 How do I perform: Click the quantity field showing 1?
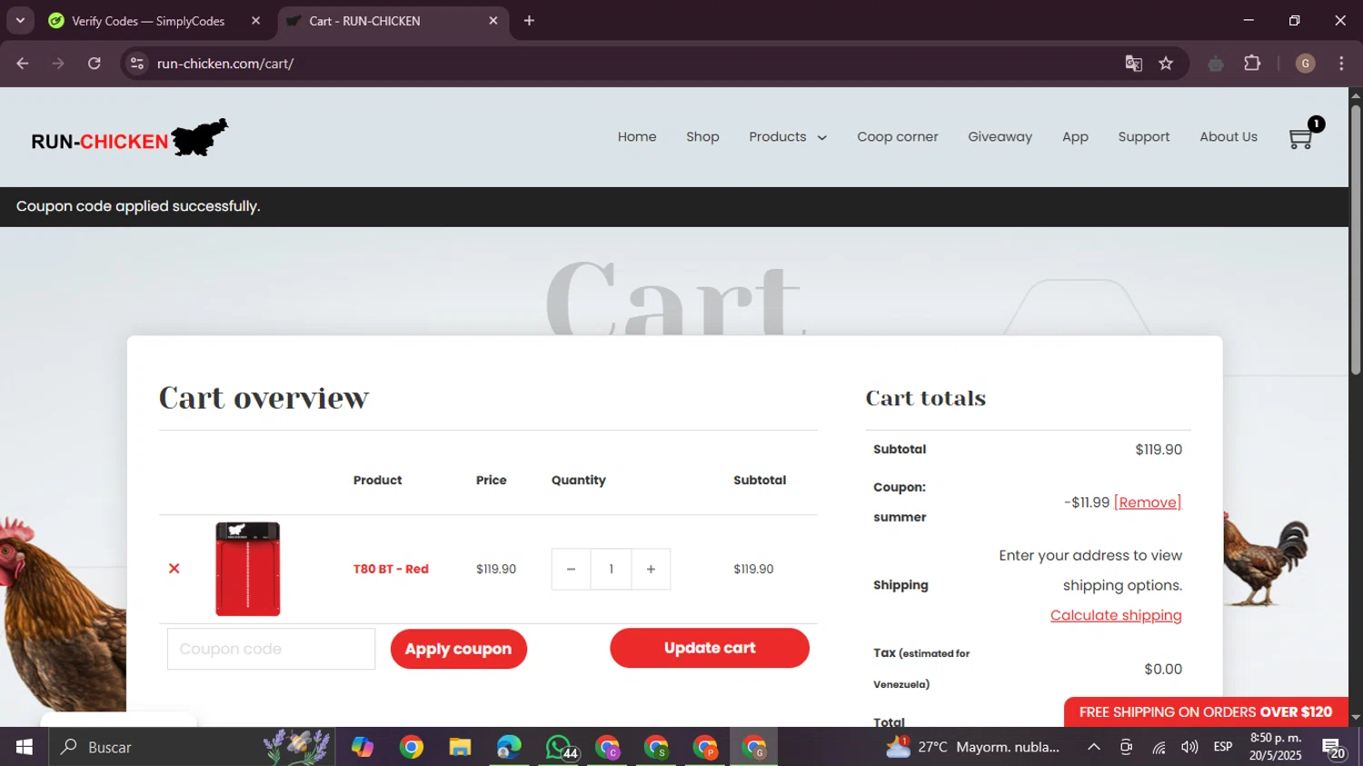click(611, 569)
